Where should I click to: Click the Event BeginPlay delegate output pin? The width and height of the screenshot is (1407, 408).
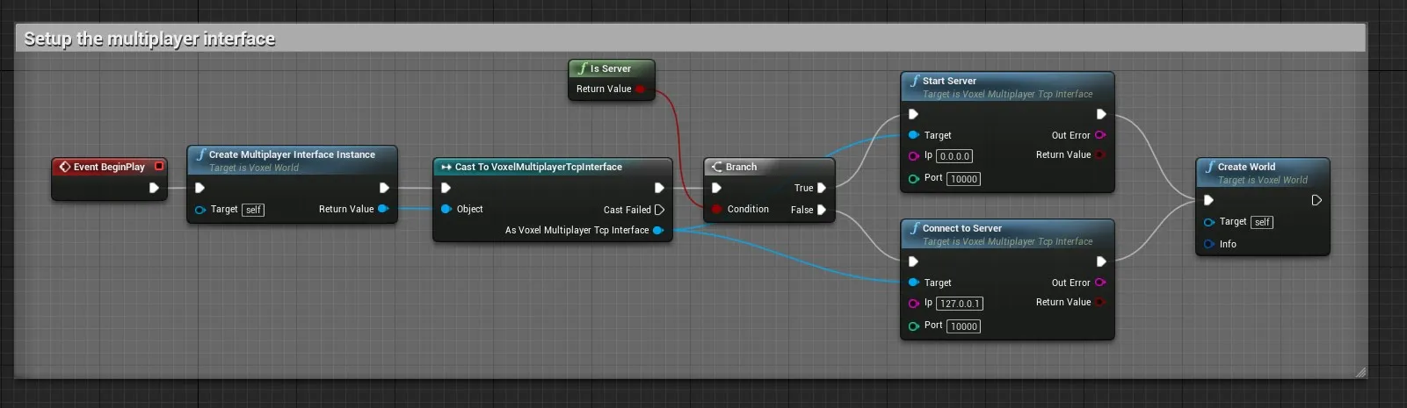pos(159,166)
